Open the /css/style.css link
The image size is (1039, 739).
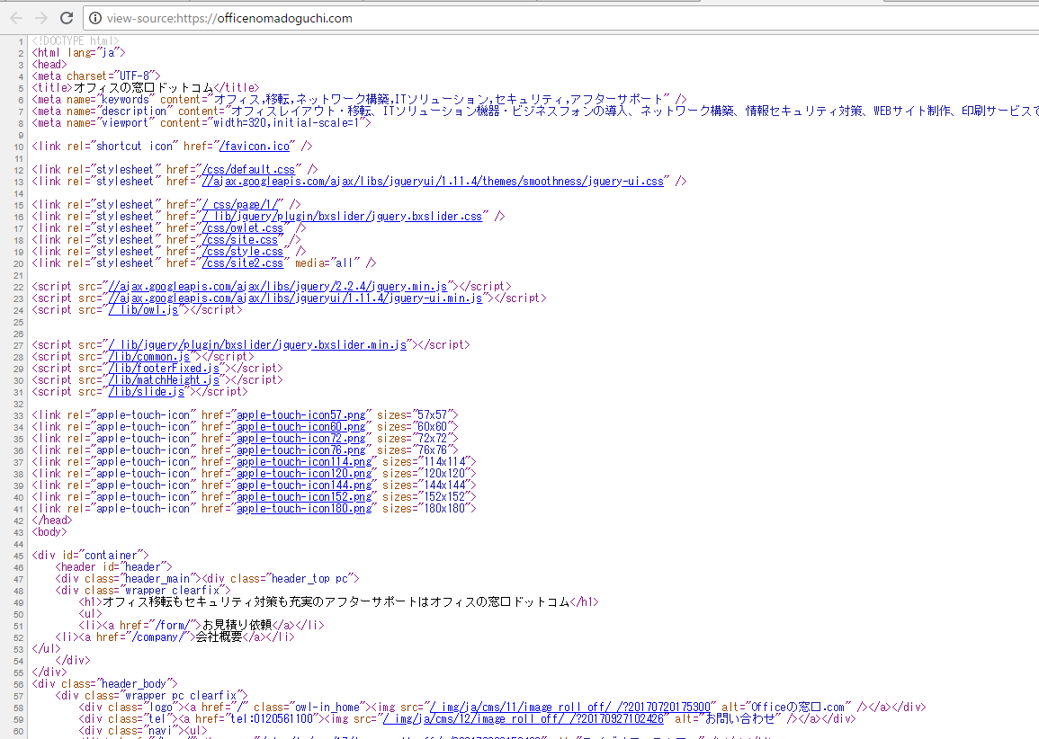click(x=243, y=252)
